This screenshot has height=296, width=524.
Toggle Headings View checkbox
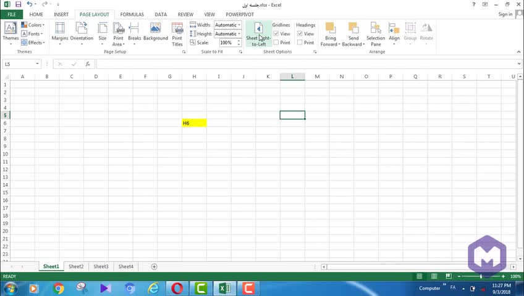point(300,34)
